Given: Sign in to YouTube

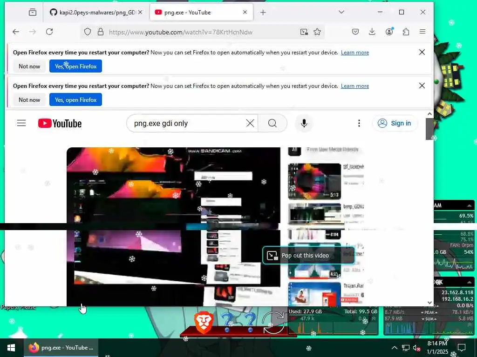Looking at the screenshot, I should (395, 123).
